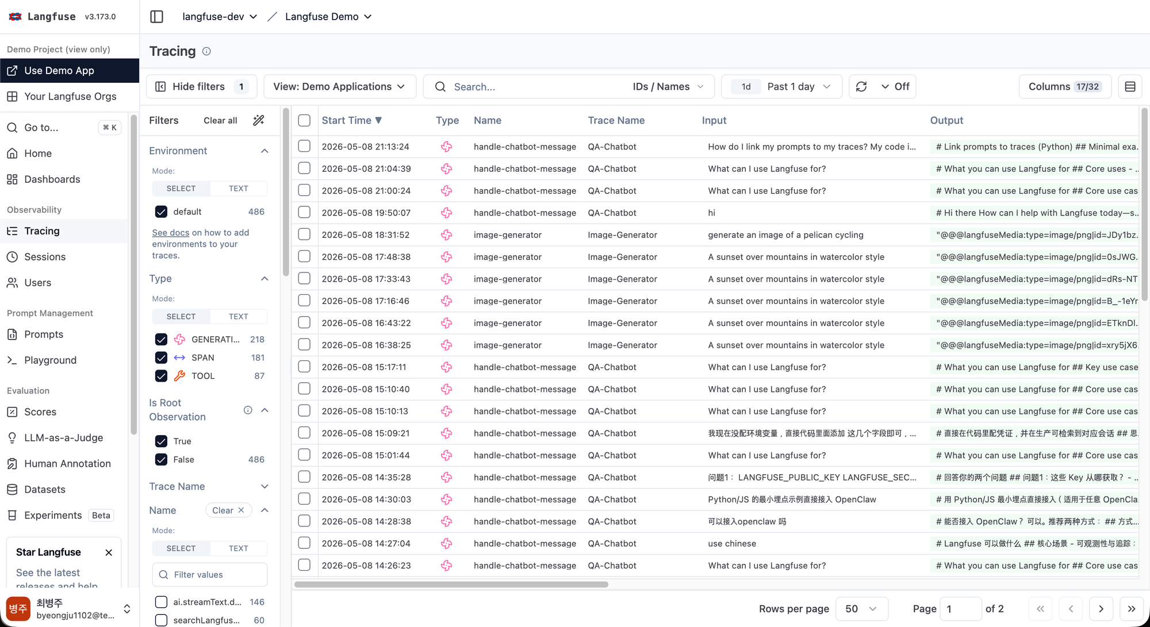Uncheck the SPAN type checkbox
Image resolution: width=1150 pixels, height=627 pixels.
(x=161, y=357)
